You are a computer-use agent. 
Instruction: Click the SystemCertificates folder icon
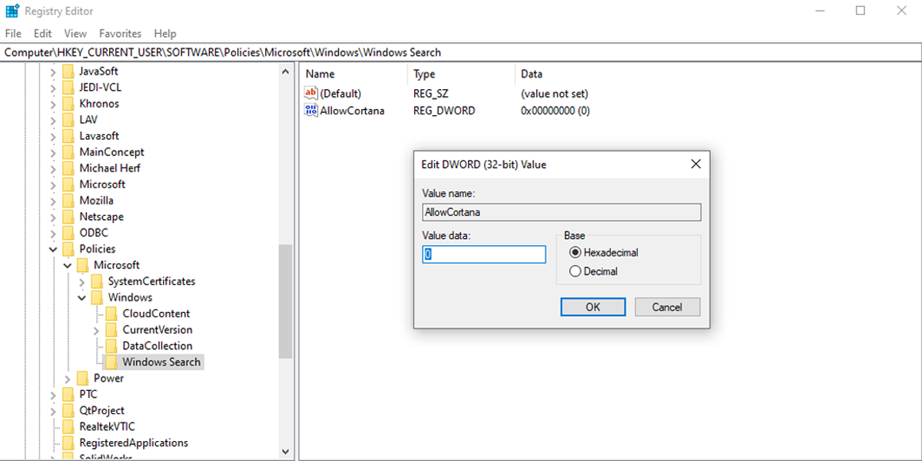(98, 281)
